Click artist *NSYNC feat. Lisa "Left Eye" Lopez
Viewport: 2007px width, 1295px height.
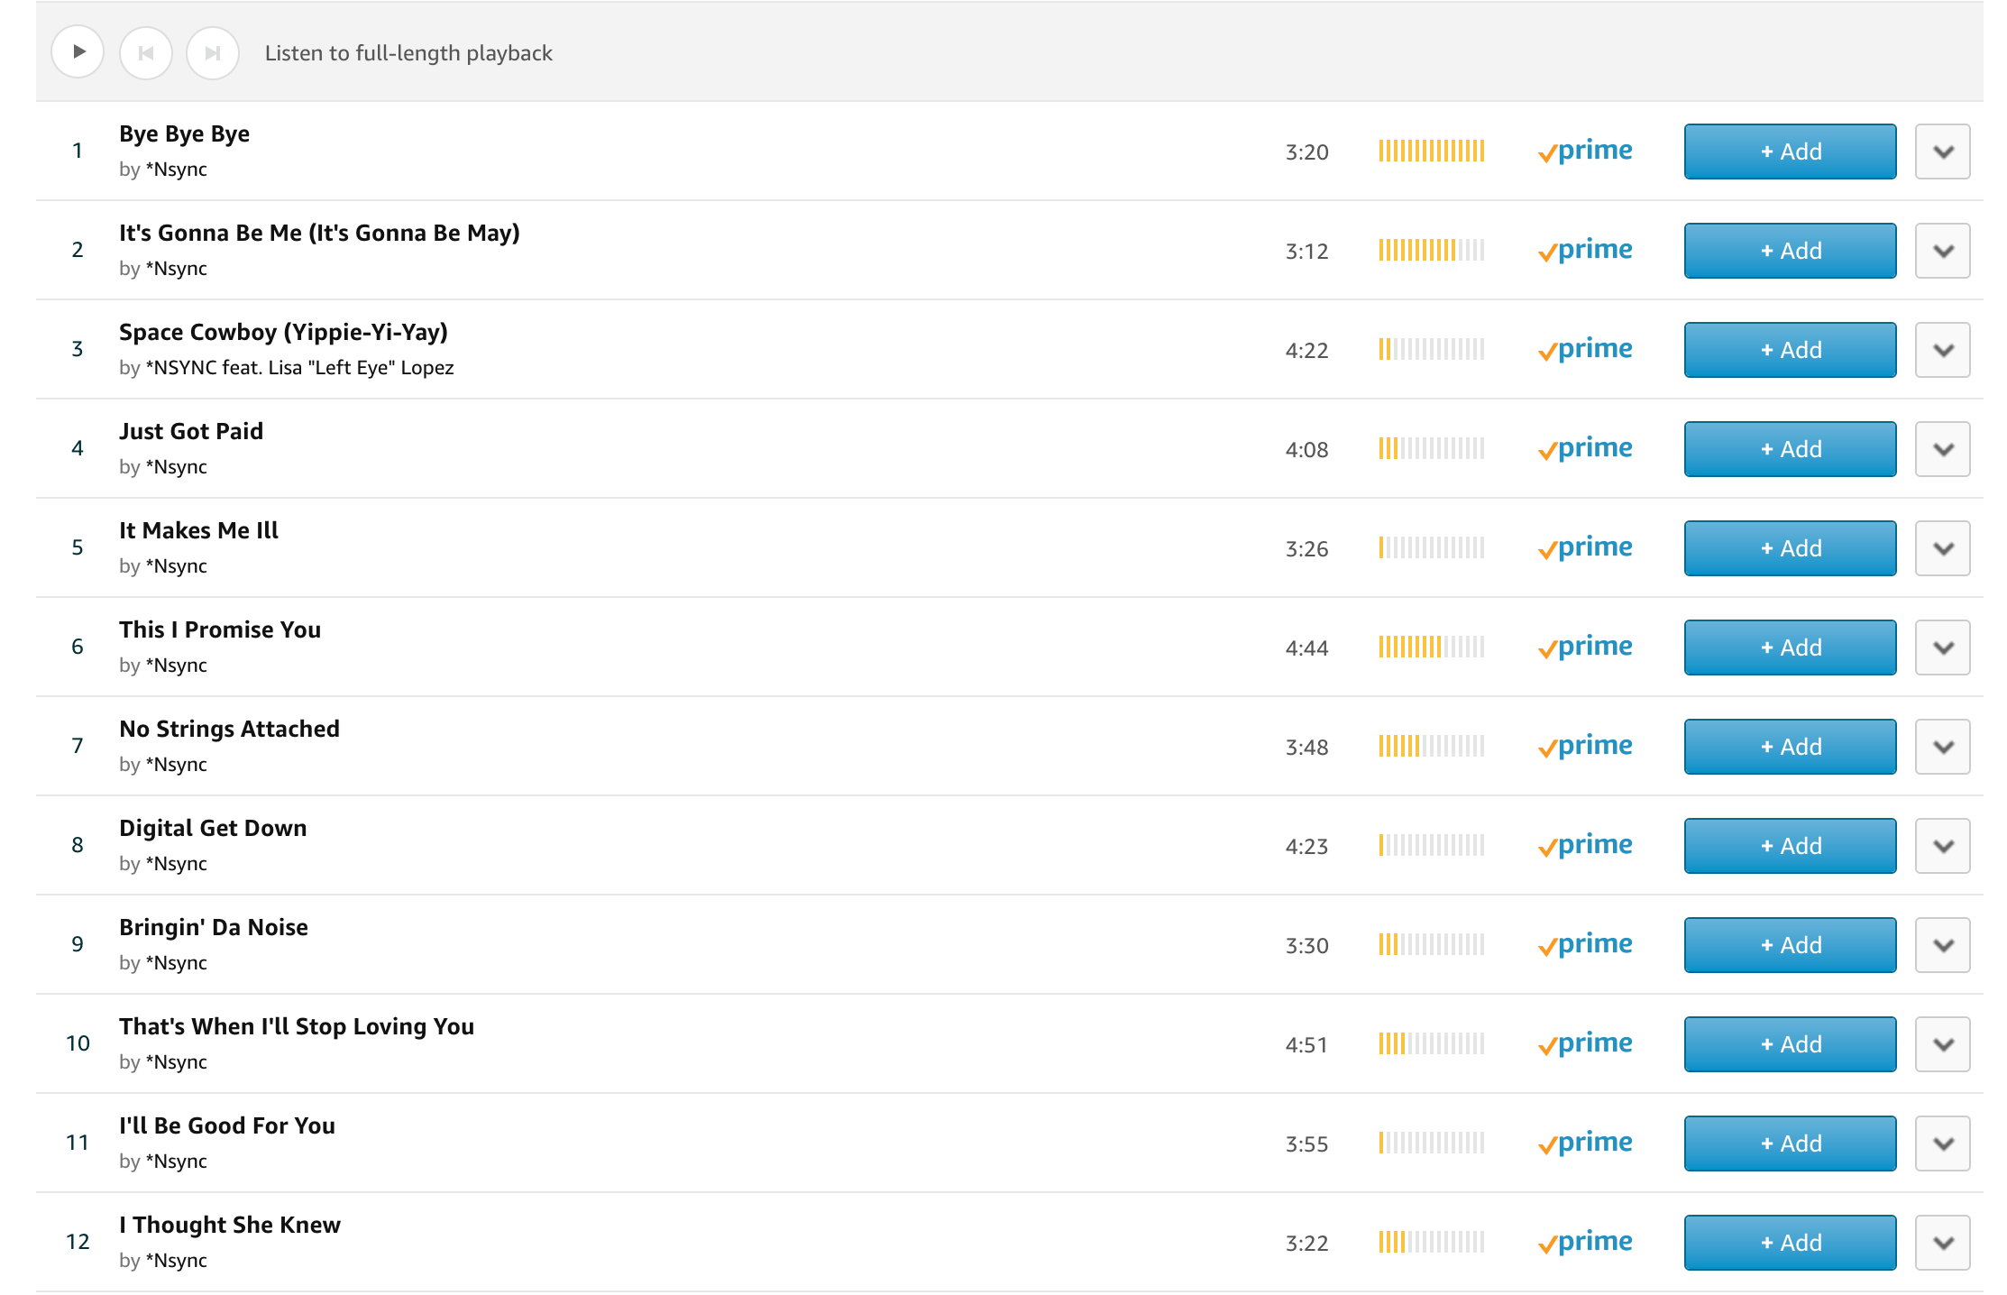[x=300, y=368]
